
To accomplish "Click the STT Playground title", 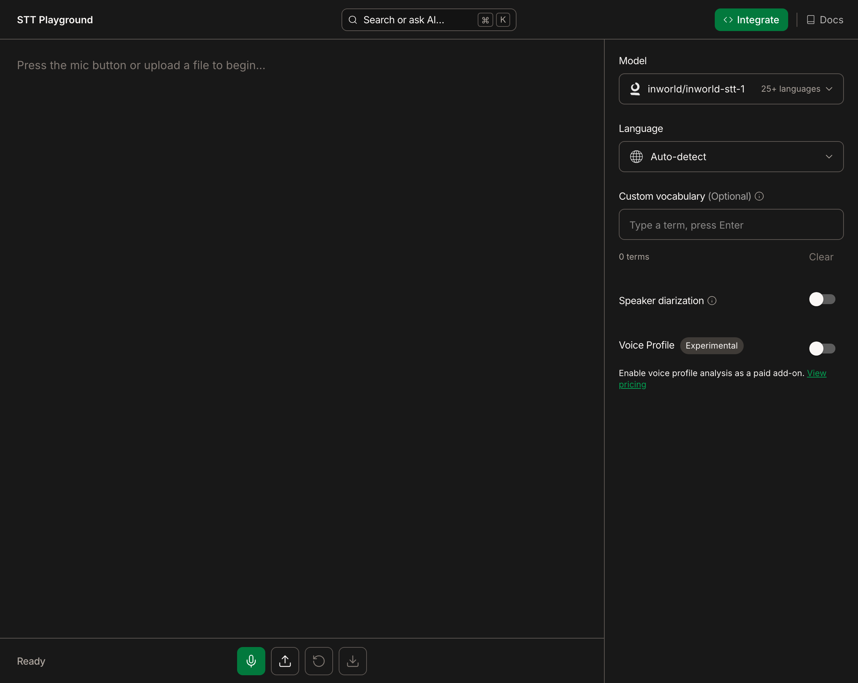I will [55, 20].
